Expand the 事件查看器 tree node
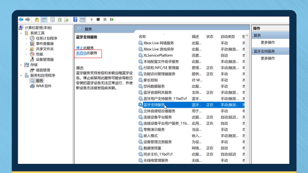This screenshot has height=173, width=308. 26,44
